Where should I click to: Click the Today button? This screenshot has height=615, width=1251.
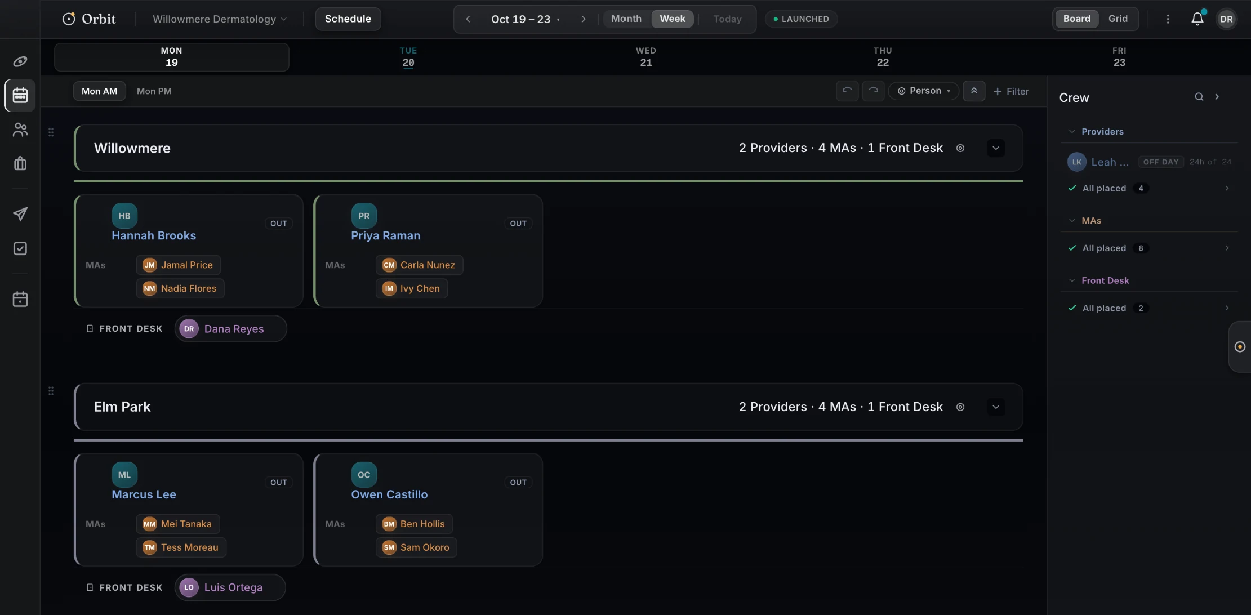(x=727, y=19)
